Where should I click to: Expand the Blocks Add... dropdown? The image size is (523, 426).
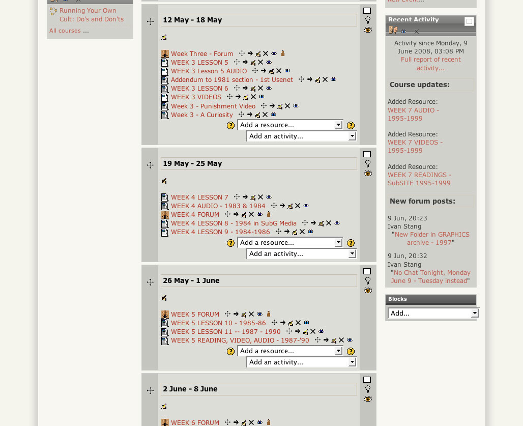[433, 313]
